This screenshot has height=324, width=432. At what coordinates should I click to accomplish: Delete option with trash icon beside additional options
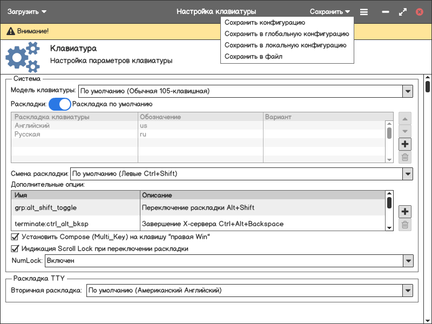pos(405,225)
